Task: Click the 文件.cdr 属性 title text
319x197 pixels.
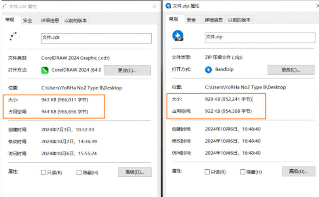Action: [x=23, y=6]
